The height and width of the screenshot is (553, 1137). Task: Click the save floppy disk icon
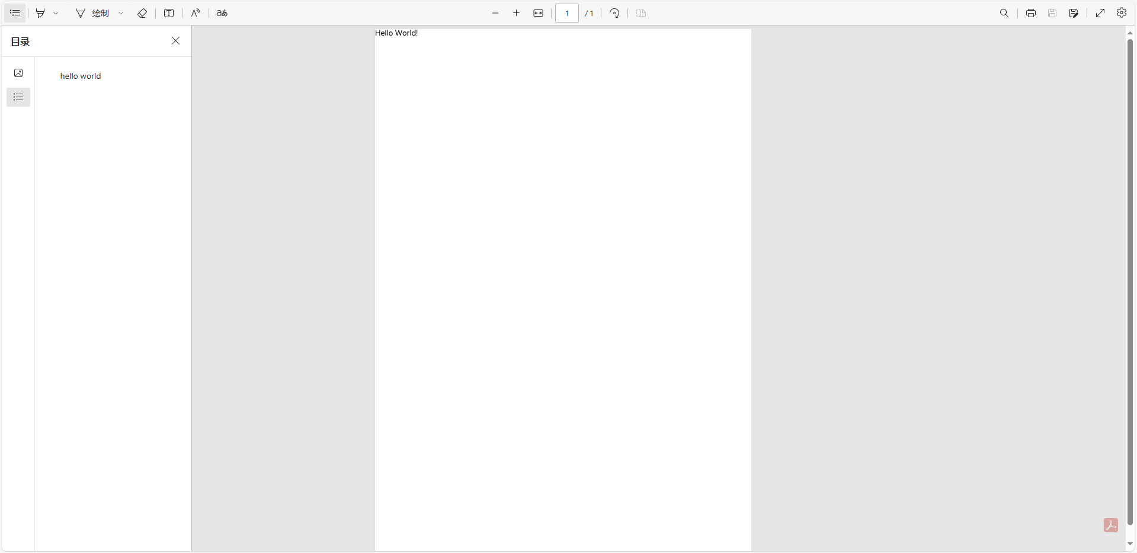(1052, 13)
